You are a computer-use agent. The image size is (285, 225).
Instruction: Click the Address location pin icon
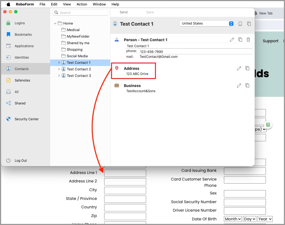[117, 68]
